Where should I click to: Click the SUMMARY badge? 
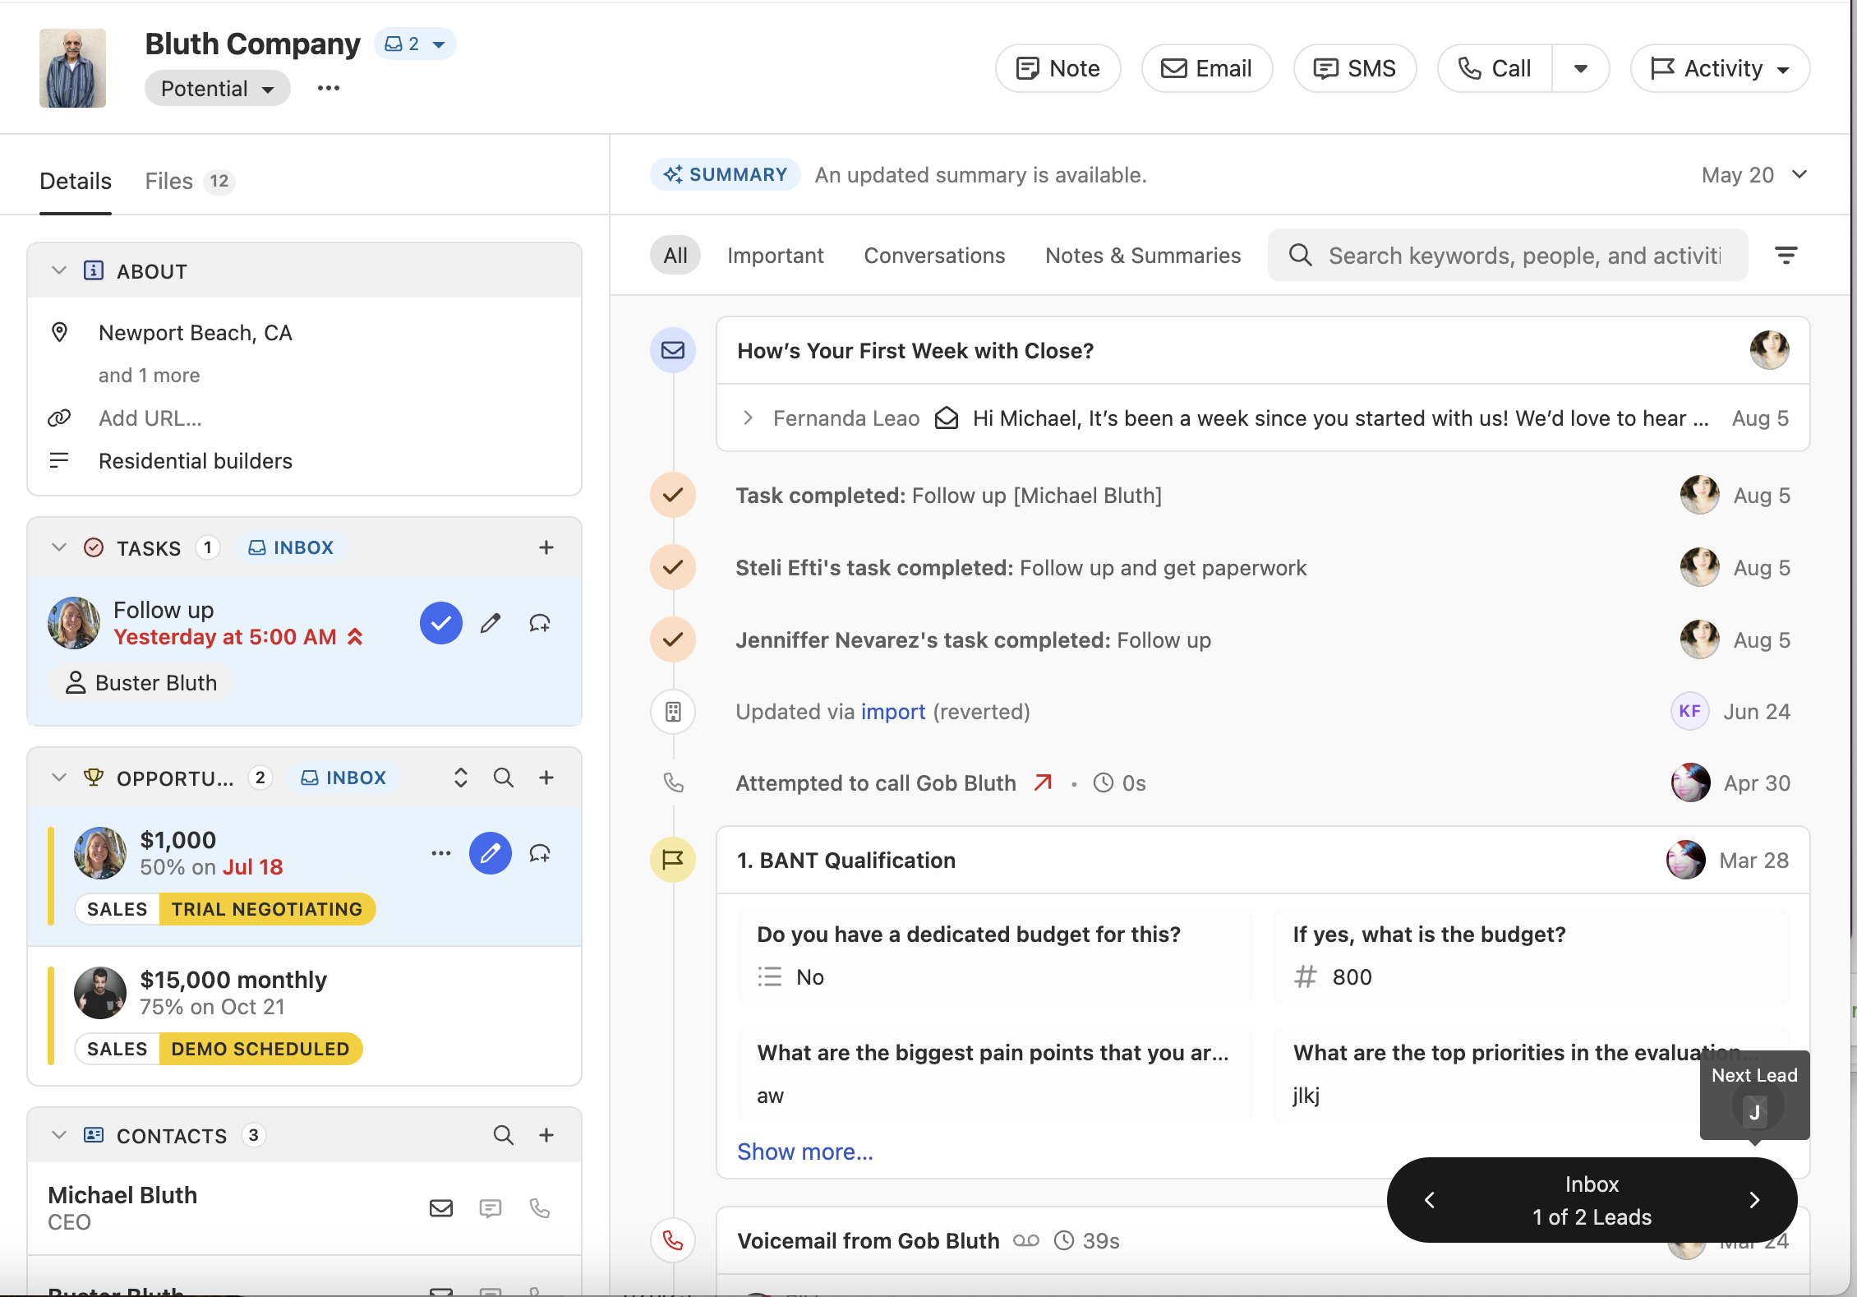726,174
